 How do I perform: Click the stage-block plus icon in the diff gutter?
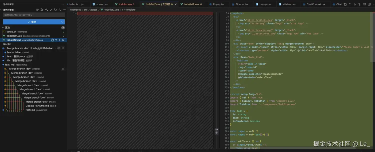click(216, 133)
